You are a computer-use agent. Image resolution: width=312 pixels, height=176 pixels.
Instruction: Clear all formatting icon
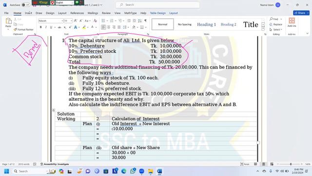[96, 21]
